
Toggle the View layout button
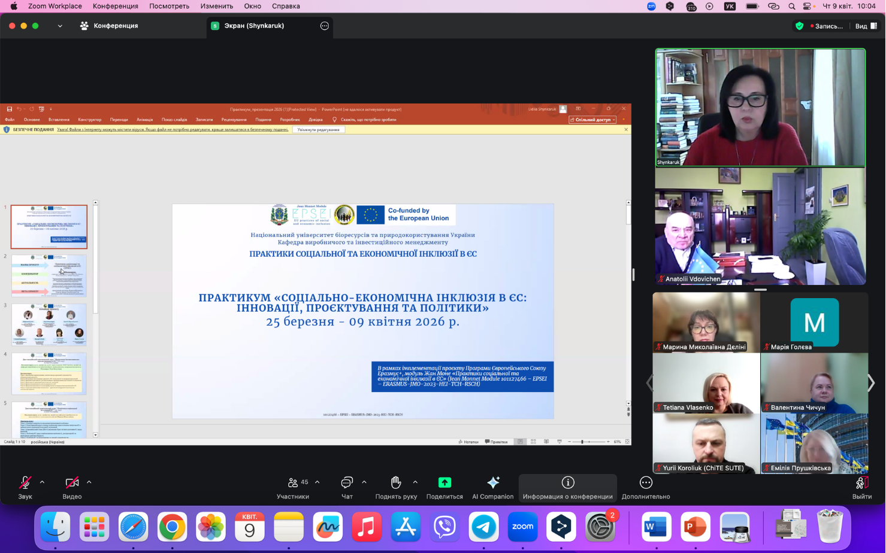click(866, 26)
